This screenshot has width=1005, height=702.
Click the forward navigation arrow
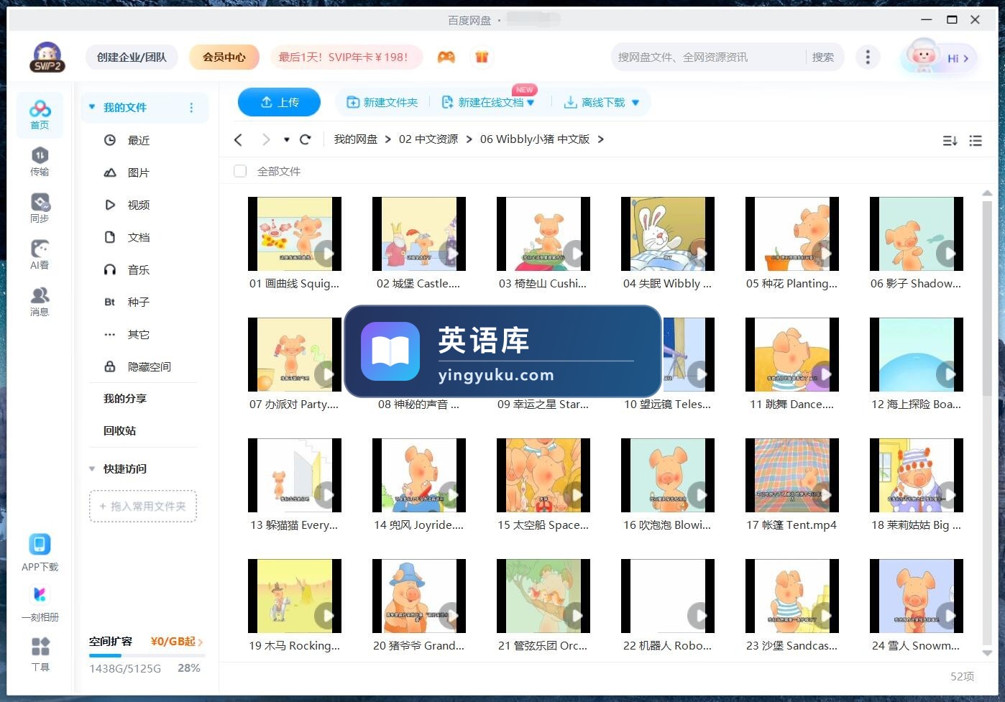point(266,139)
